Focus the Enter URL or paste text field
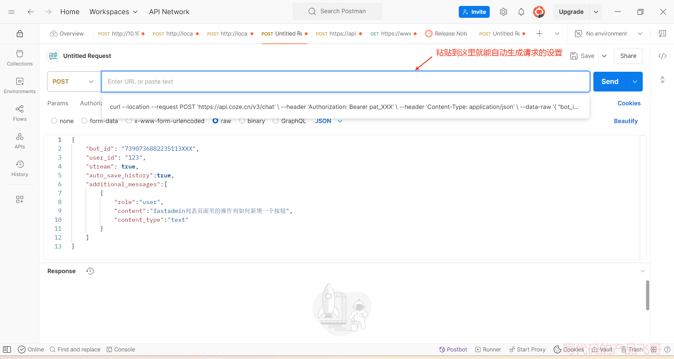674x359 pixels. tap(346, 82)
